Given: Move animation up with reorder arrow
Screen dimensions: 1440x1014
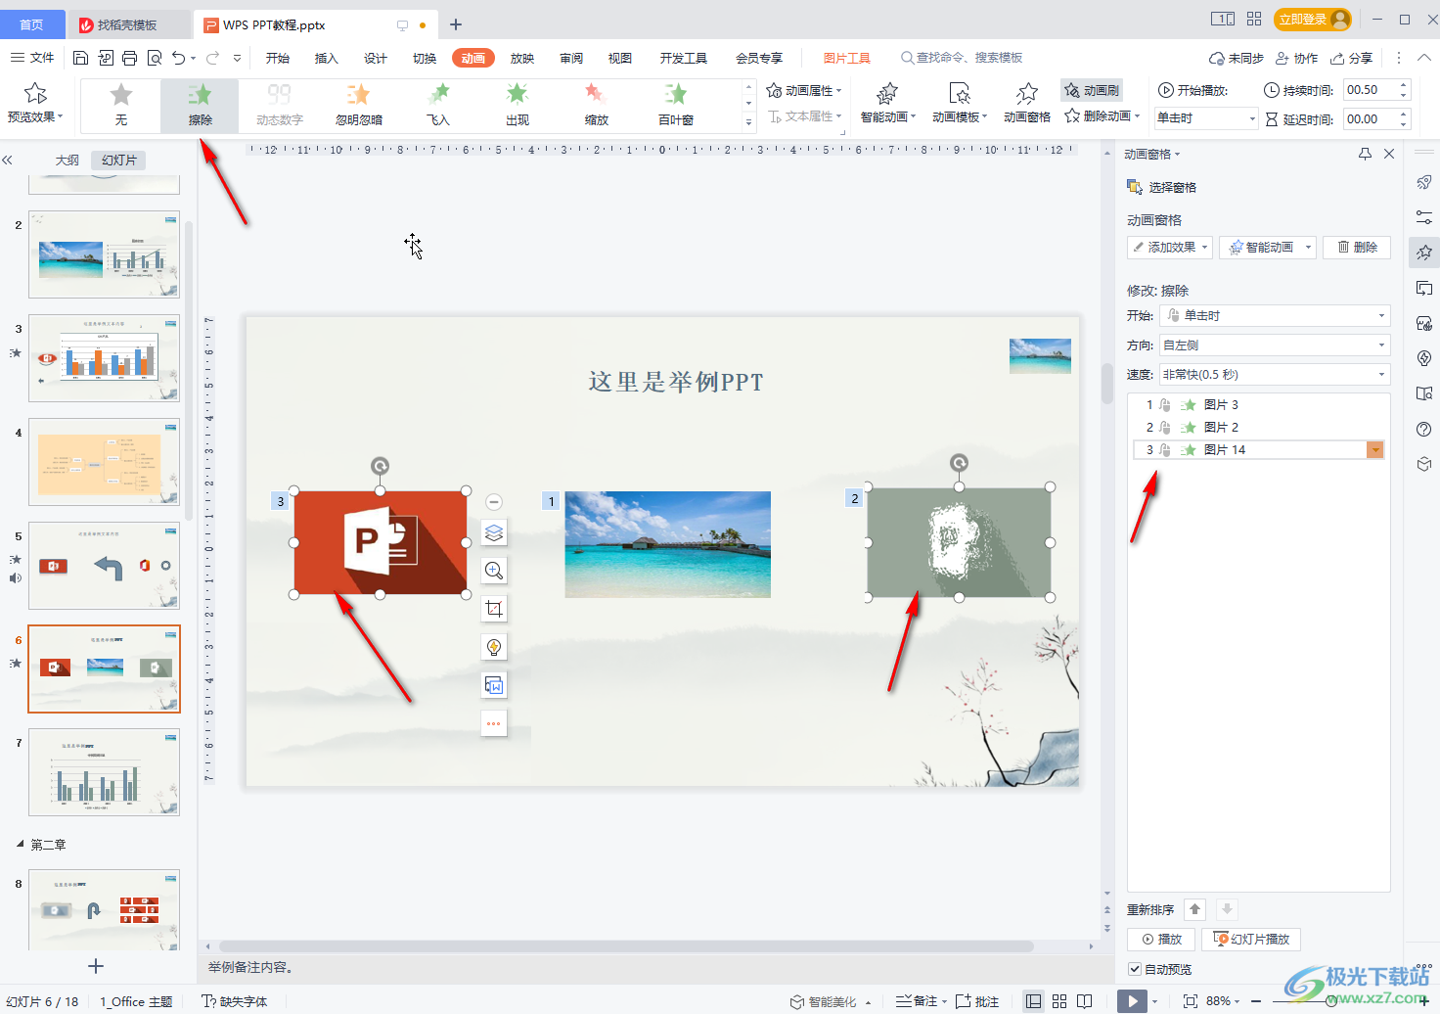Looking at the screenshot, I should 1194,909.
